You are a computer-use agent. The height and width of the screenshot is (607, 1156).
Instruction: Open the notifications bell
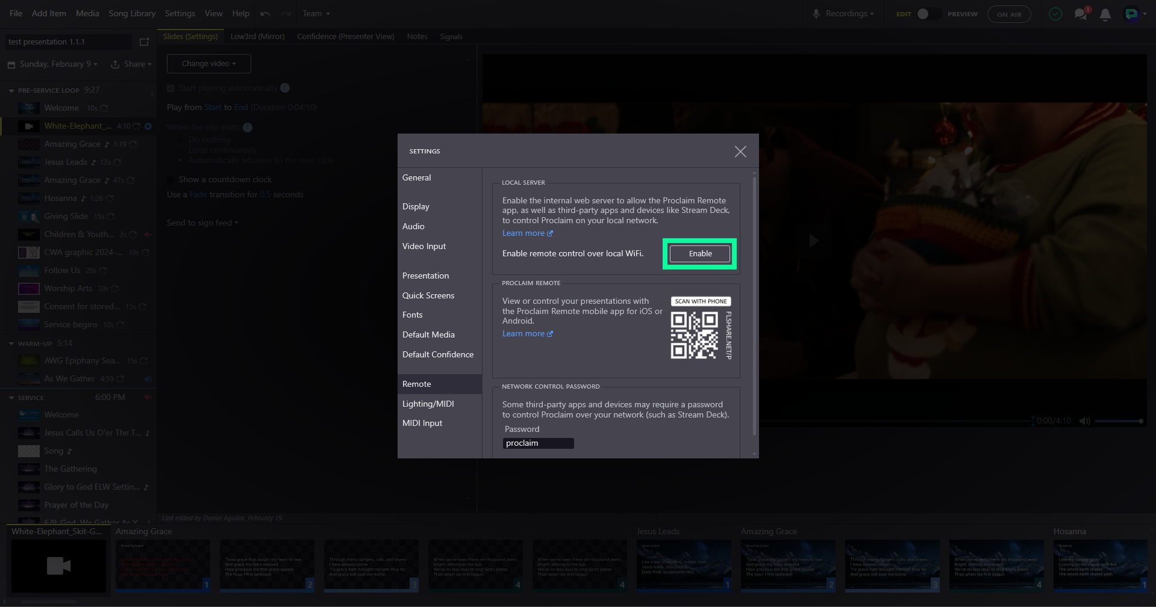click(1105, 14)
